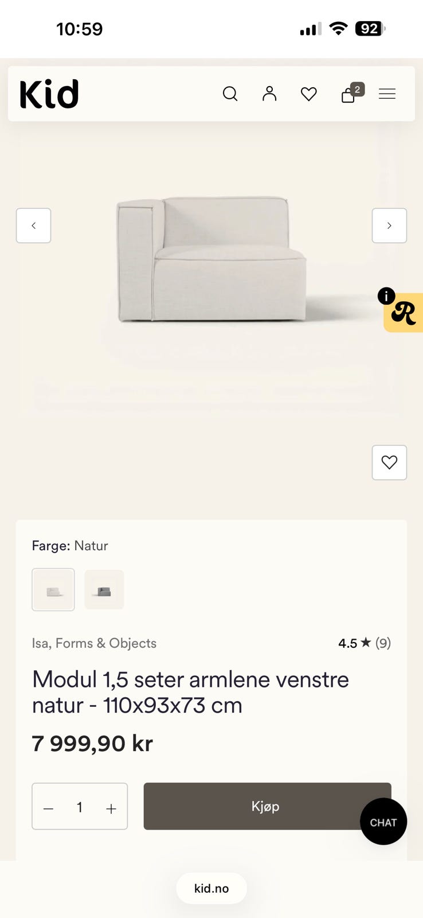Click the quantity number field
Image resolution: width=423 pixels, height=918 pixels.
point(80,807)
